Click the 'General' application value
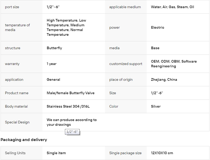The image size is (210, 160). tap(53, 79)
